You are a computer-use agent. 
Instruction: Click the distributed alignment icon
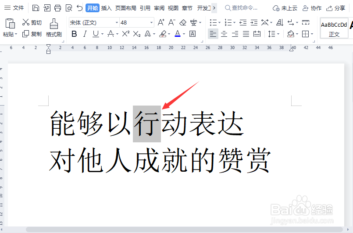[x=257, y=34]
